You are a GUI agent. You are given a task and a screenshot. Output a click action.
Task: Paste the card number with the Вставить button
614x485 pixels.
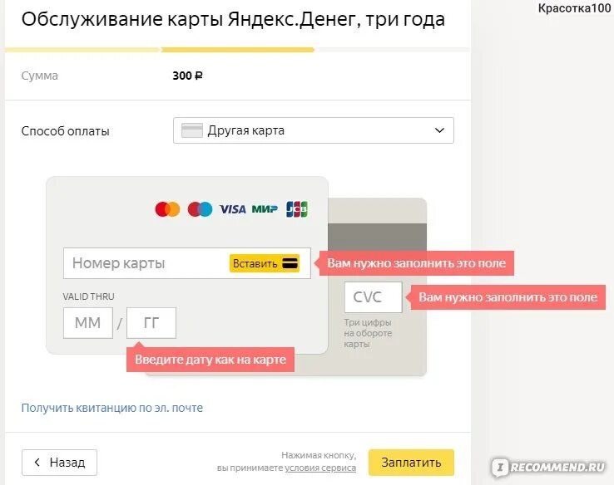(x=265, y=263)
